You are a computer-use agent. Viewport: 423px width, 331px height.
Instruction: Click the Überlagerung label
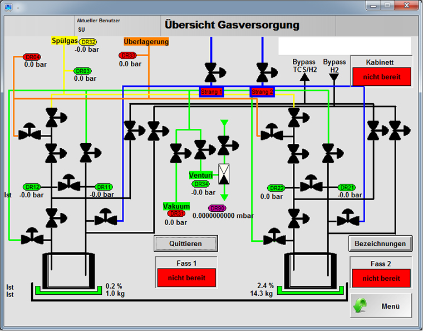click(146, 42)
